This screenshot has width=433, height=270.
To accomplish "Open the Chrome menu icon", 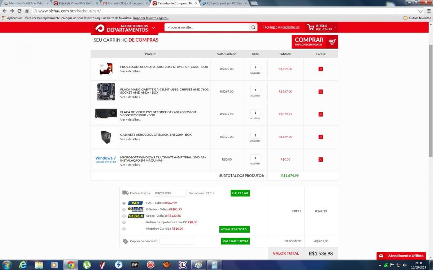I will pyautogui.click(x=428, y=11).
